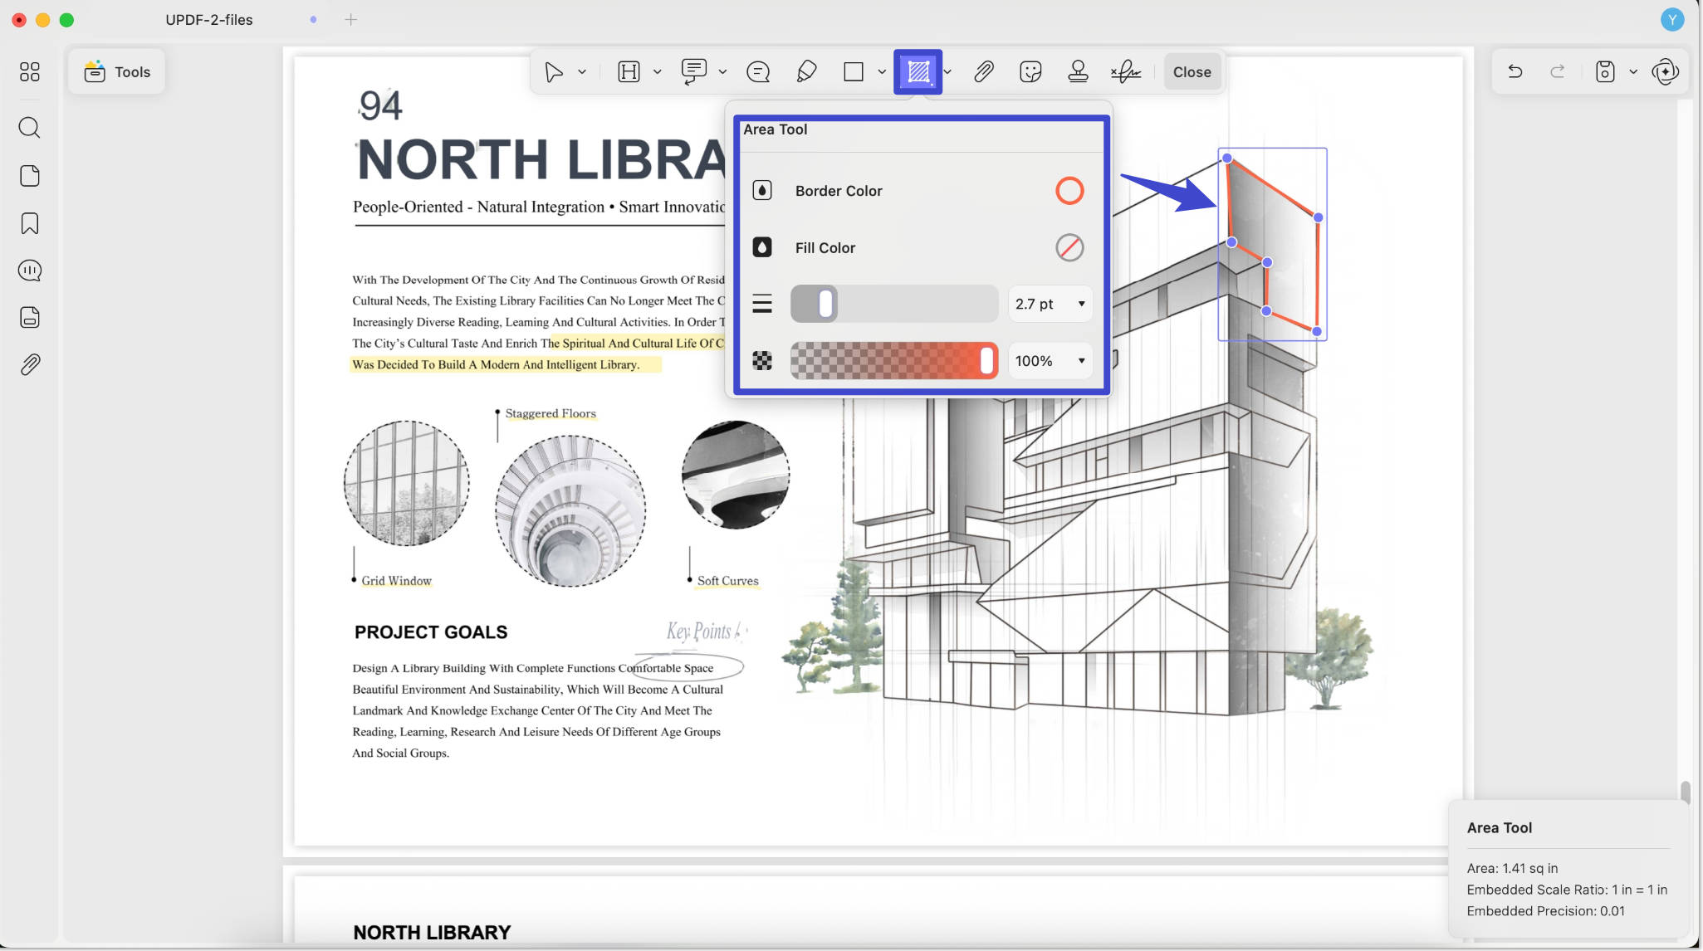
Task: Open the border thickness 2.7 pt dropdown
Action: 1050,304
